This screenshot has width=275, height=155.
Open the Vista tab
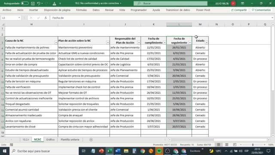pos(122,10)
